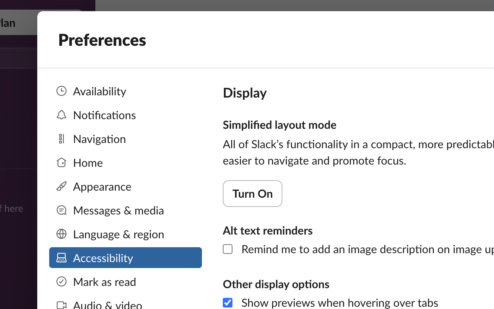Image resolution: width=494 pixels, height=309 pixels.
Task: Select the Accessibility section label
Action: click(x=103, y=258)
